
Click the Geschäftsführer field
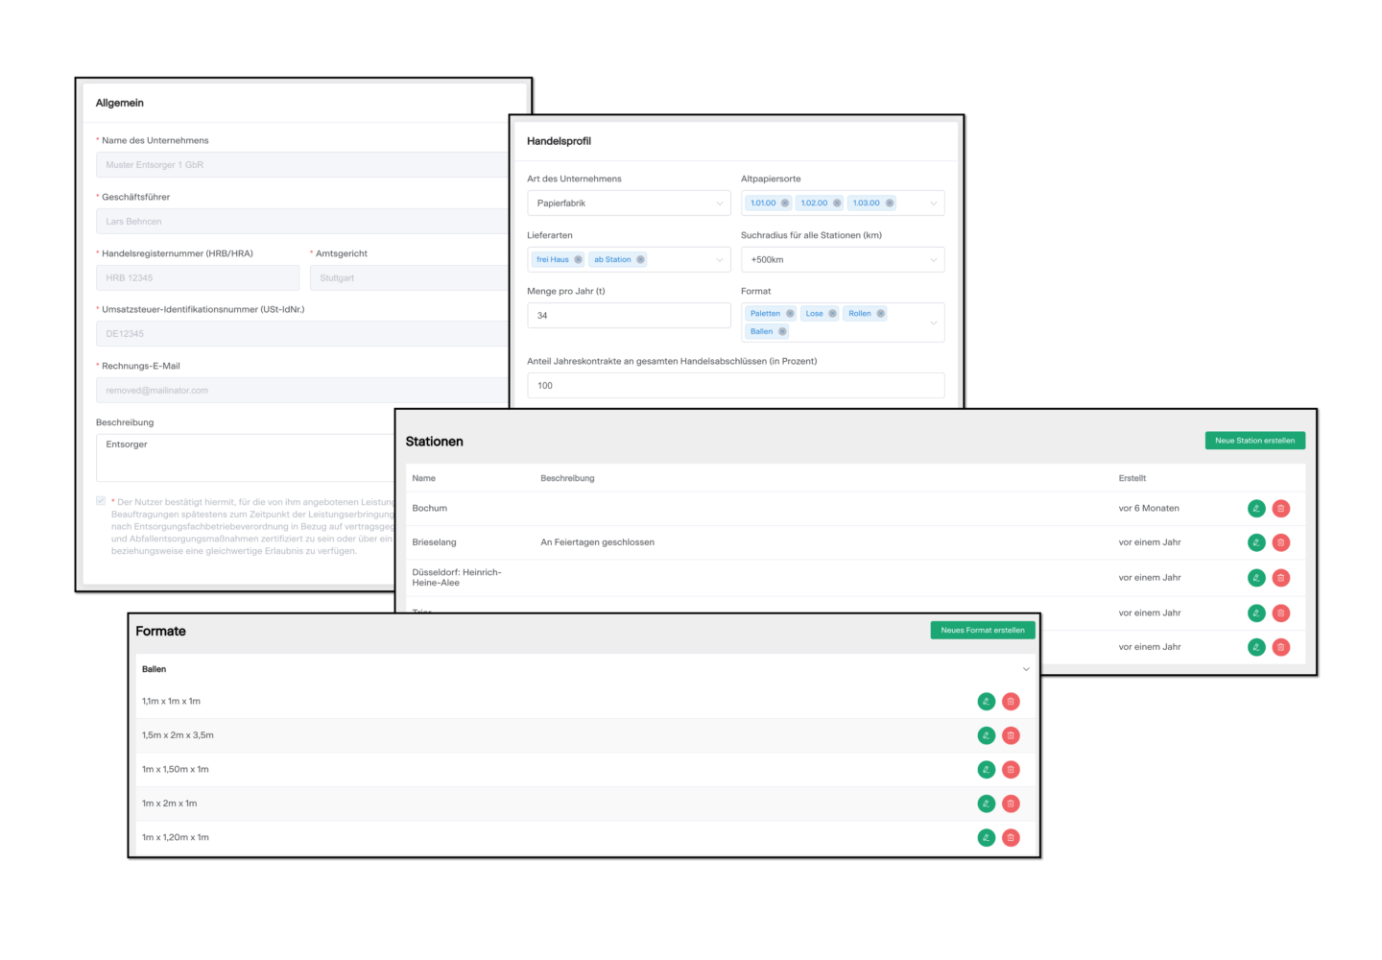(302, 222)
